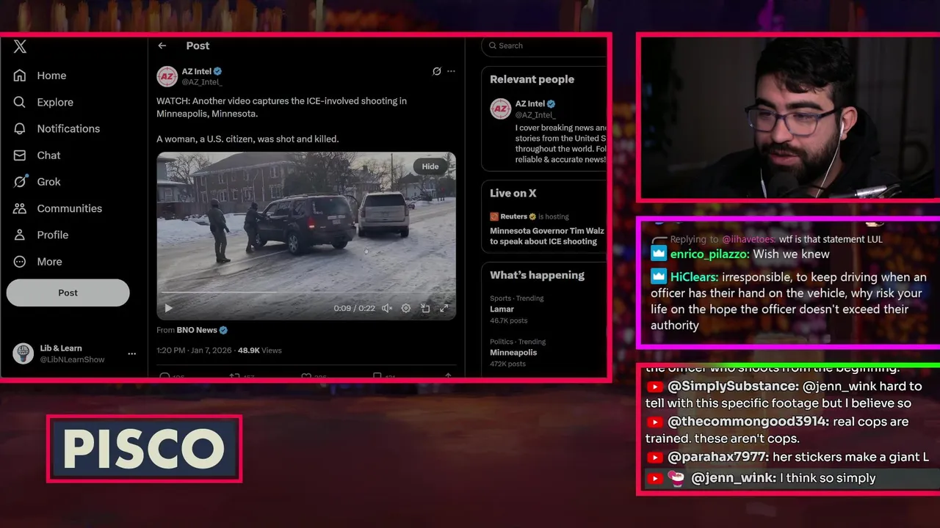Expand the video to fullscreen
Image resolution: width=940 pixels, height=528 pixels.
coord(444,309)
